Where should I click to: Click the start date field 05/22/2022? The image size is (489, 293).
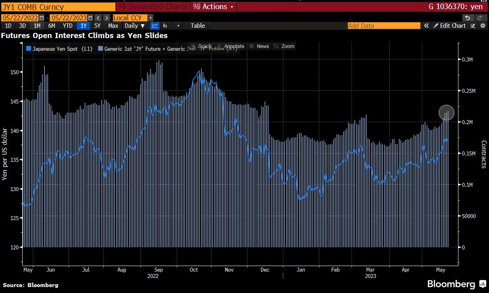(20, 18)
